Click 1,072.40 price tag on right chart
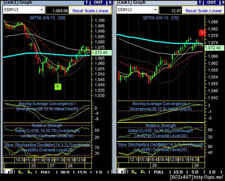Image resolution: width=225 pixels, height=181 pixels. pos(214,48)
